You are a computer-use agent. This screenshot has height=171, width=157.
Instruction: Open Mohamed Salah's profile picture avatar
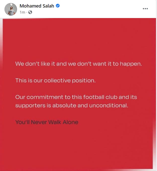(x=11, y=9)
